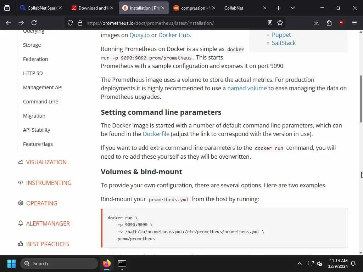The image size is (363, 272).
Task: Go back to the previous page
Action: click(9, 23)
